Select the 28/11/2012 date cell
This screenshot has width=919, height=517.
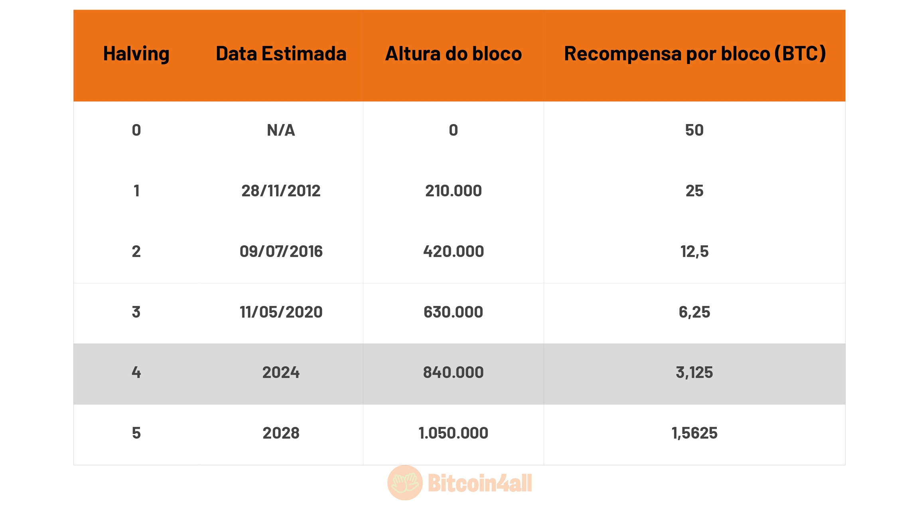(x=281, y=191)
